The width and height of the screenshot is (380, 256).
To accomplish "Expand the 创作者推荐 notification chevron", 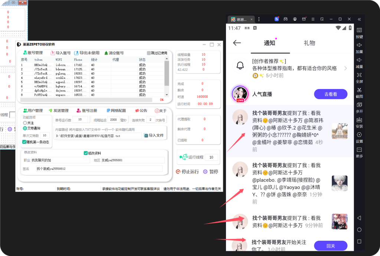I will tap(345, 68).
